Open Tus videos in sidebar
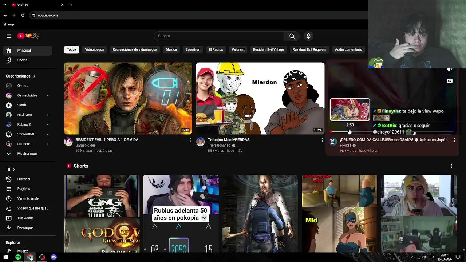This screenshot has width=466, height=262. tap(28, 218)
